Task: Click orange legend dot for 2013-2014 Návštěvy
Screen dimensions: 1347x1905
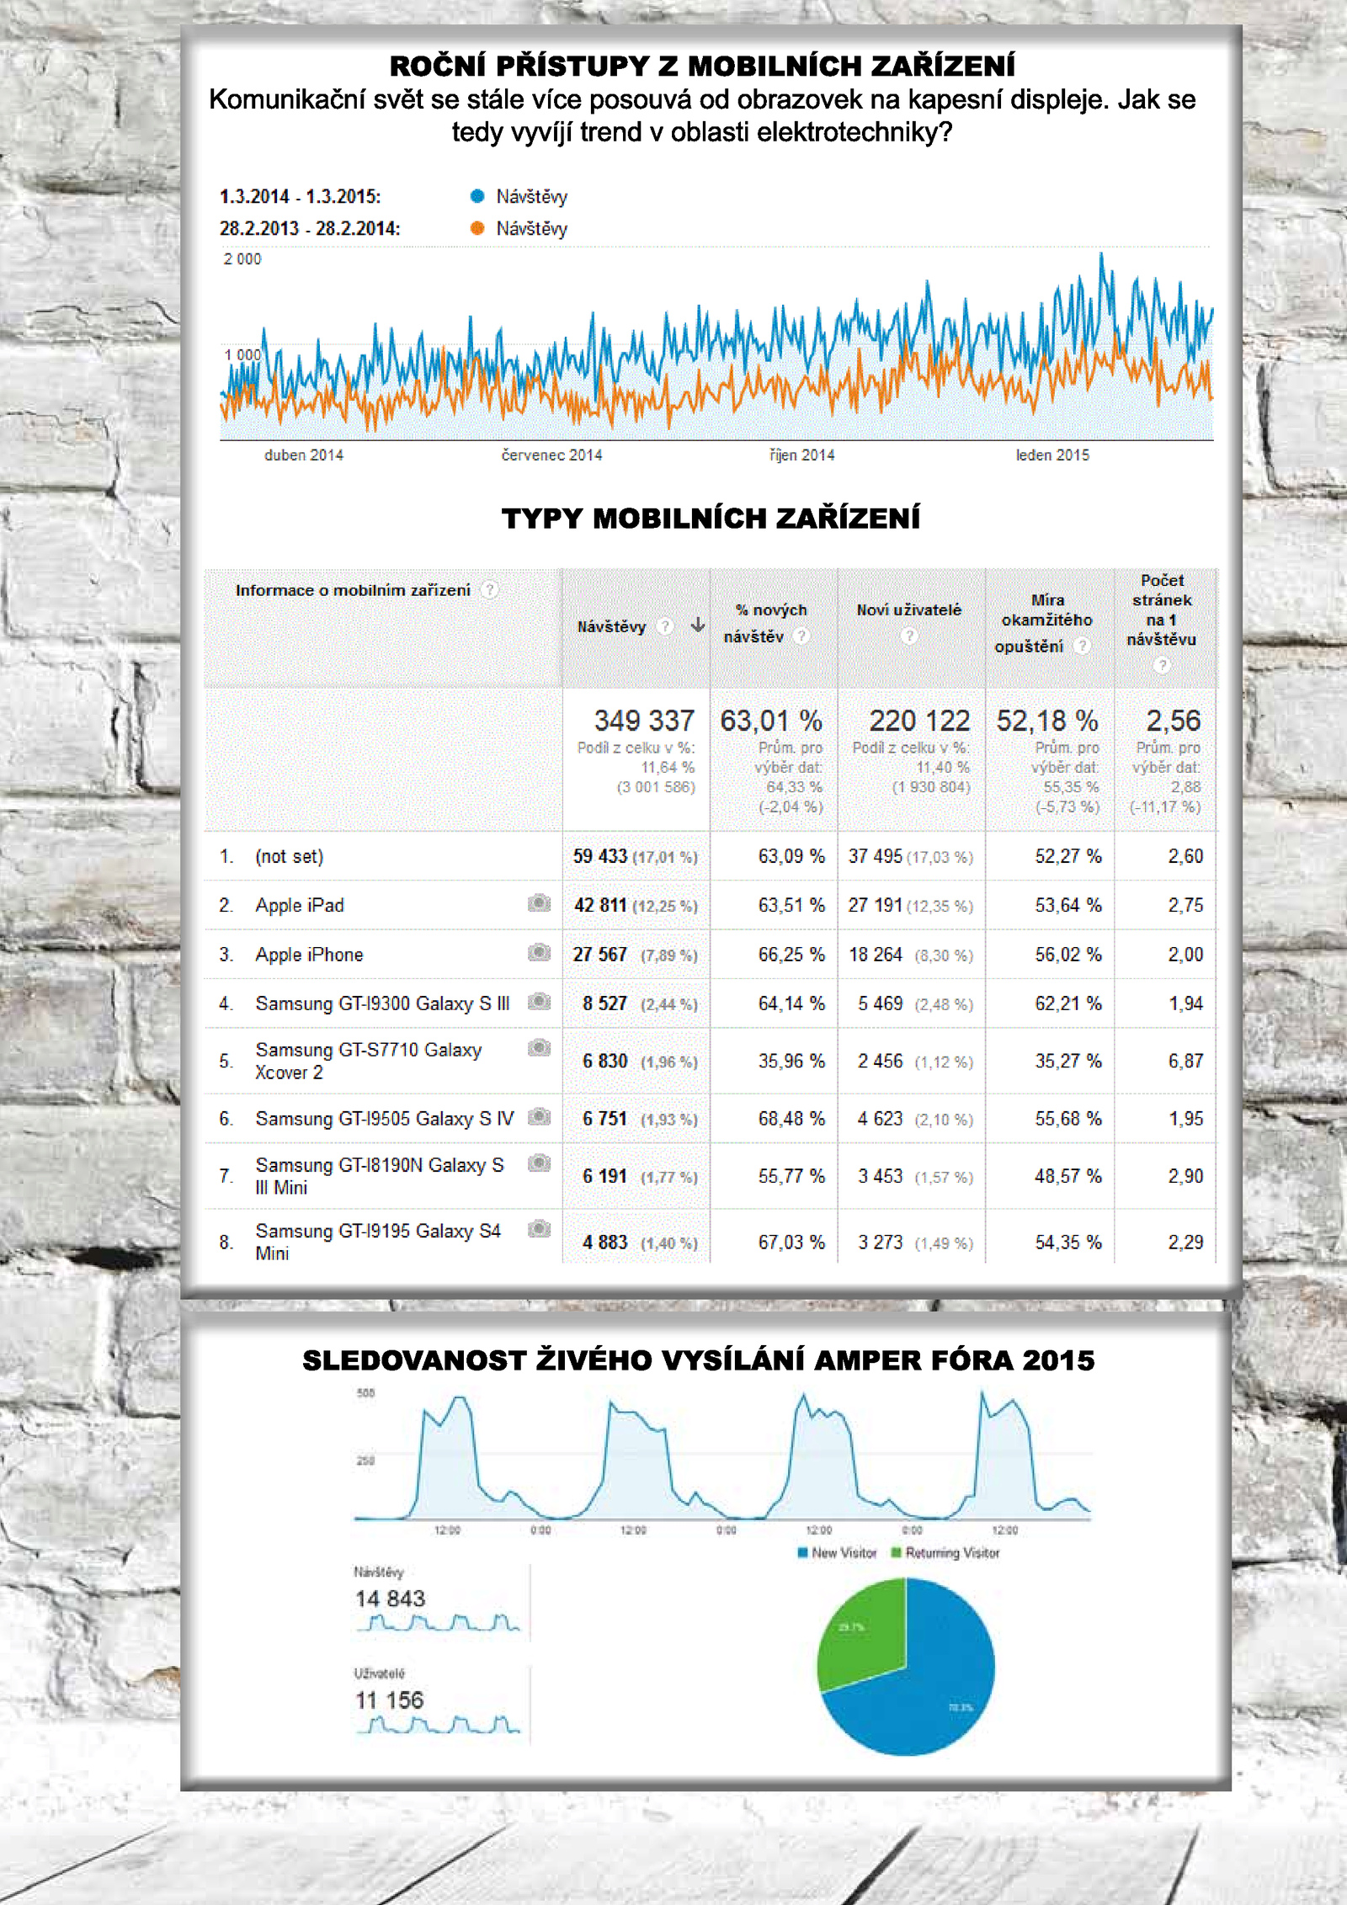Action: [477, 228]
